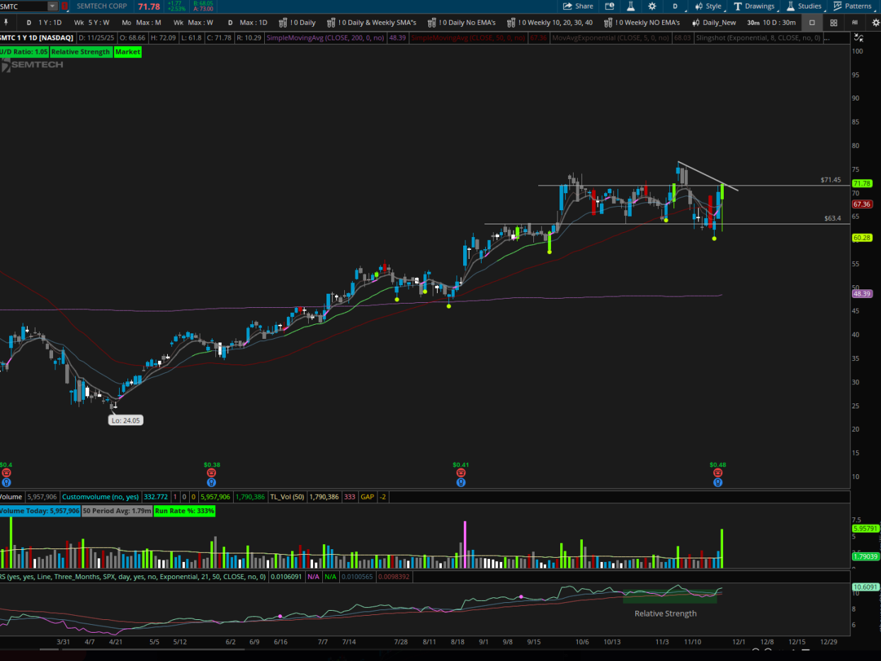Click the MovAvgExponential study label

coord(611,38)
